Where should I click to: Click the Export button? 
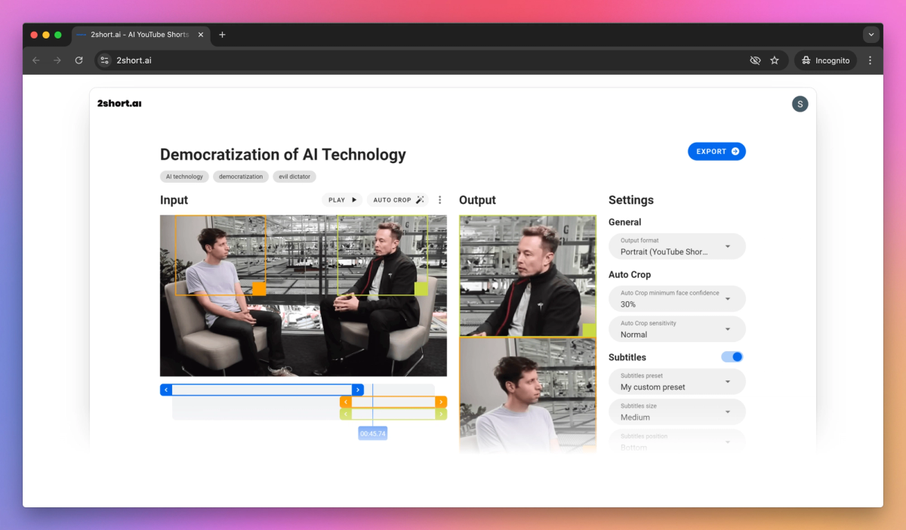(x=716, y=152)
